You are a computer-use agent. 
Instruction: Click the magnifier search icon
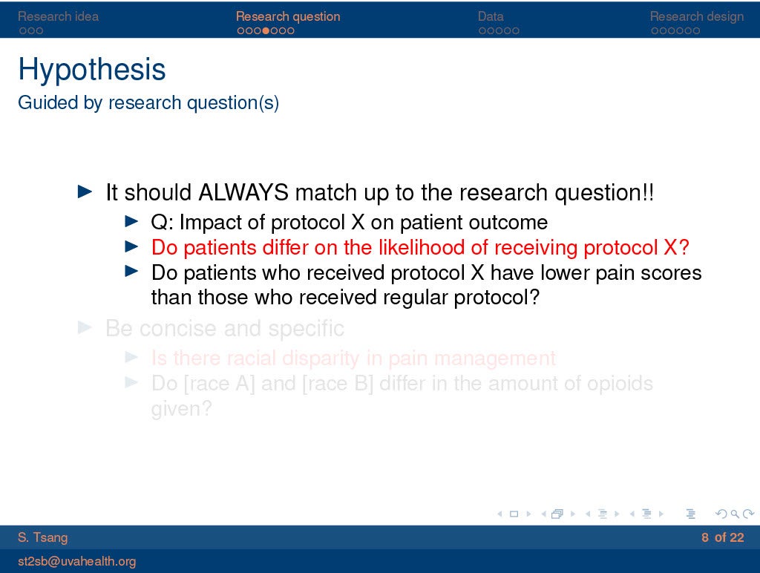point(735,514)
